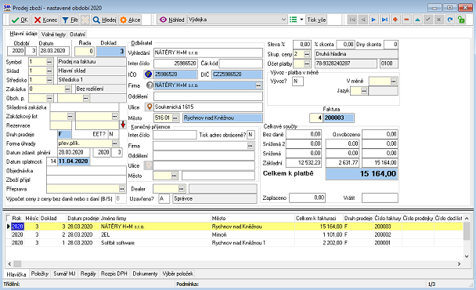
Task: Open the Výběr položek tab
Action: coord(178,274)
